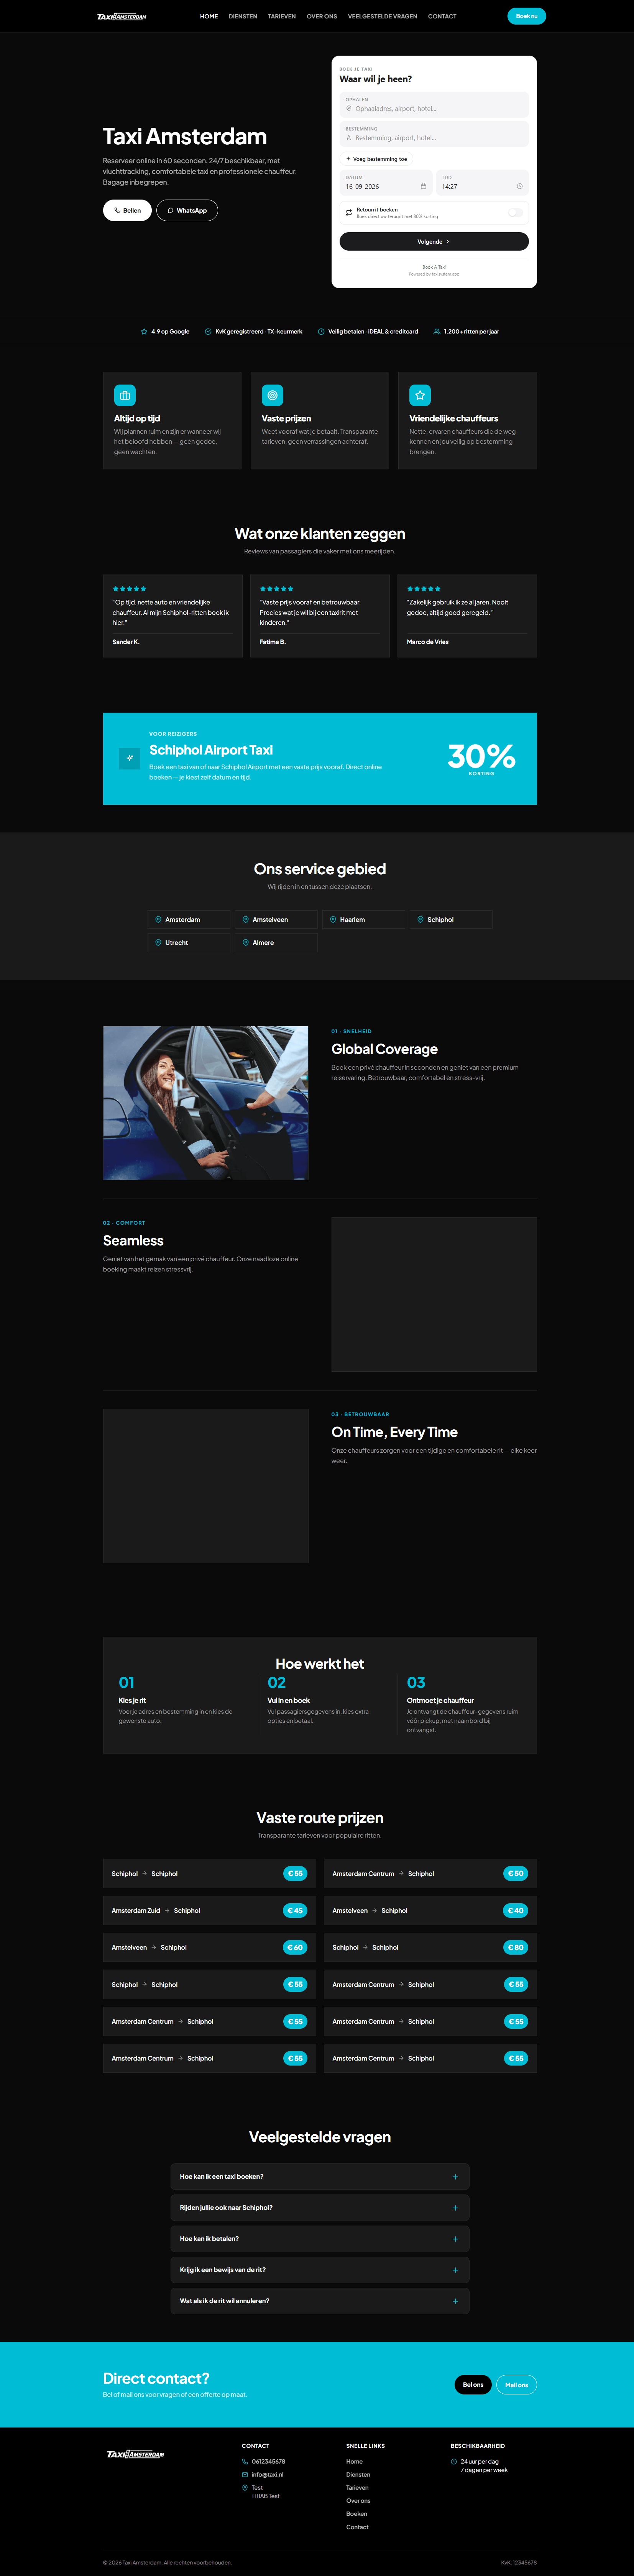
Task: Click the Bellen button in hero
Action: pos(128,210)
